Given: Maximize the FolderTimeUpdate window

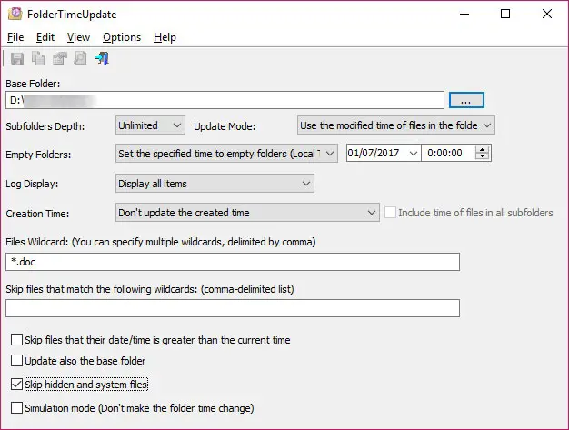Looking at the screenshot, I should (x=505, y=14).
